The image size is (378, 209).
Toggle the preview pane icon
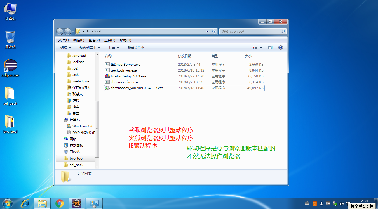point(270,47)
